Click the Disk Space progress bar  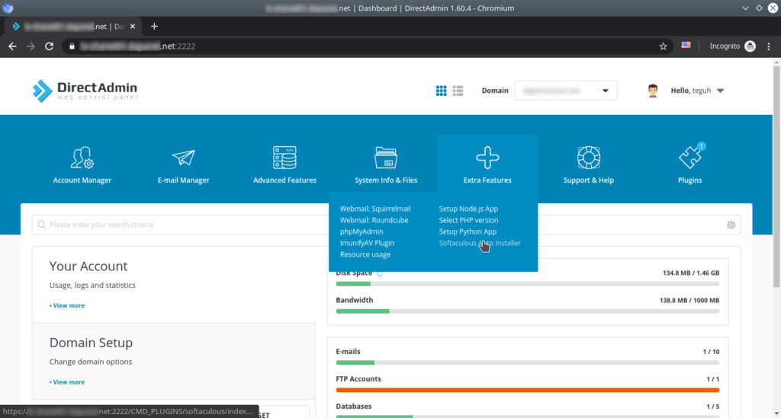[528, 284]
